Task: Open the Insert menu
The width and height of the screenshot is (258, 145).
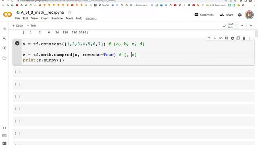Action: (x=45, y=18)
